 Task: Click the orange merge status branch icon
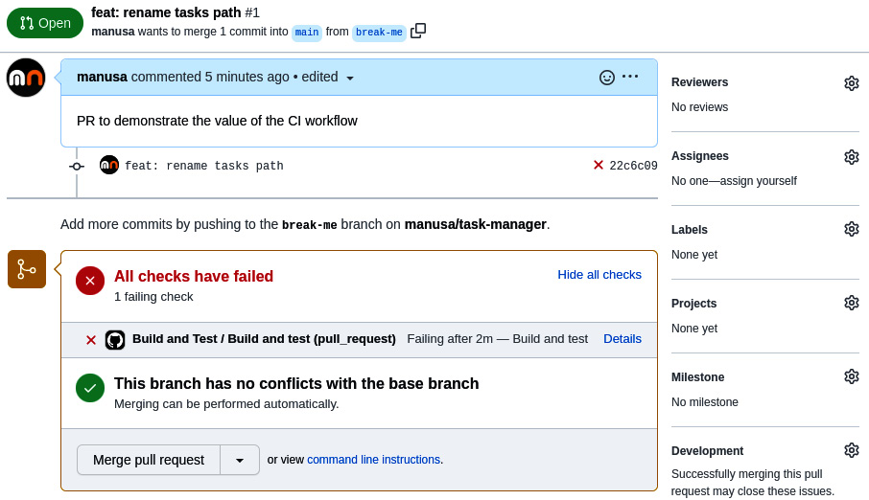click(x=27, y=269)
